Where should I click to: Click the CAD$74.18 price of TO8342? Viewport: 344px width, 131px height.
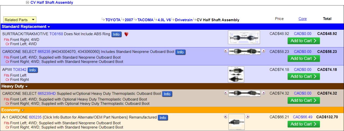(279, 70)
